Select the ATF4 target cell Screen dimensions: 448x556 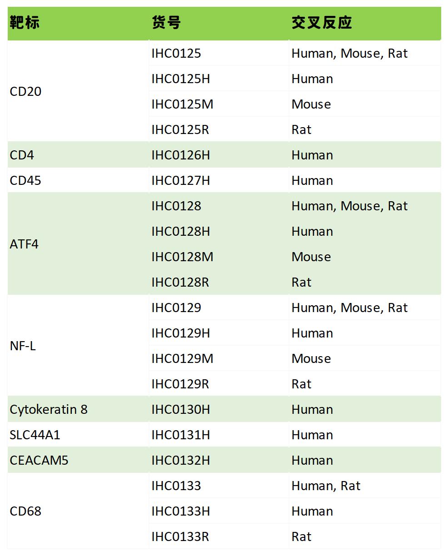pyautogui.click(x=25, y=244)
